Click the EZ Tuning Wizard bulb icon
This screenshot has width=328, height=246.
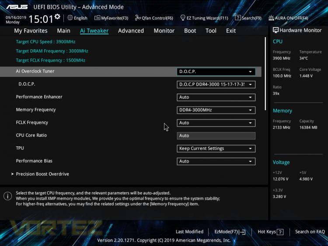click(183, 18)
